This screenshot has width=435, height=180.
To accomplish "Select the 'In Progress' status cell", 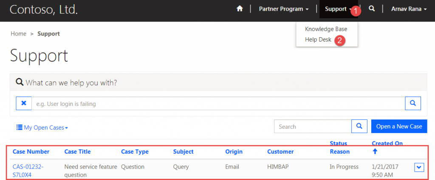I will 344,167.
